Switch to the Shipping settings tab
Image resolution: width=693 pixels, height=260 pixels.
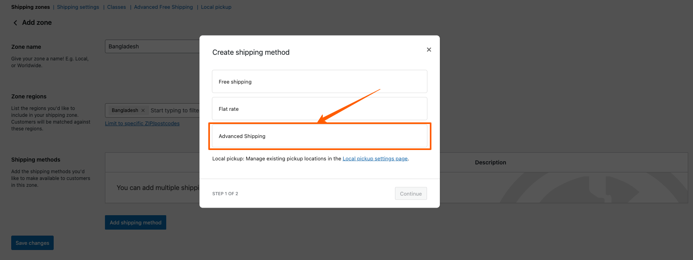coord(78,7)
